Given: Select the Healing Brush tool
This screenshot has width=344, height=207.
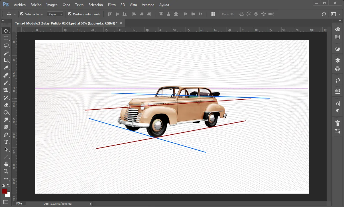Looking at the screenshot, I should tap(6, 75).
